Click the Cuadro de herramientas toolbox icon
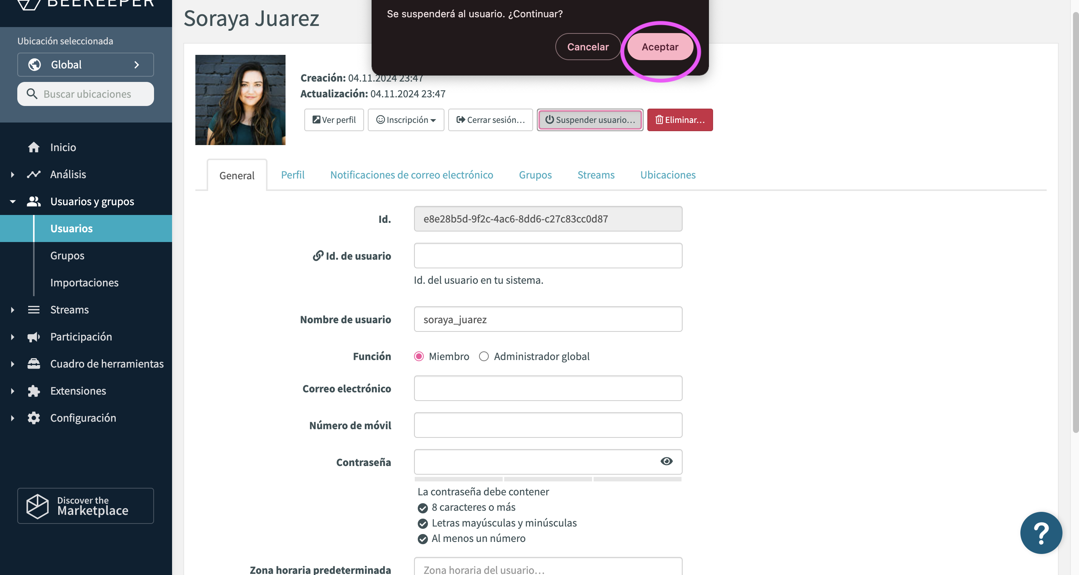 tap(33, 364)
